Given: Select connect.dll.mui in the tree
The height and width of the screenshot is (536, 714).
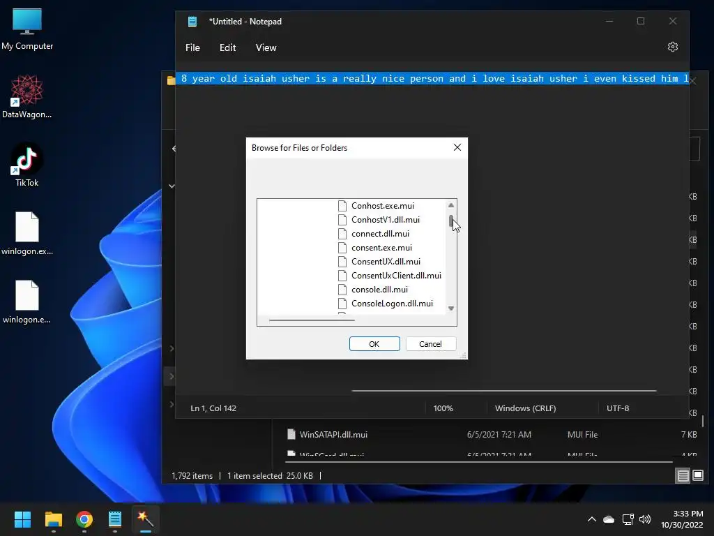Looking at the screenshot, I should coord(380,233).
